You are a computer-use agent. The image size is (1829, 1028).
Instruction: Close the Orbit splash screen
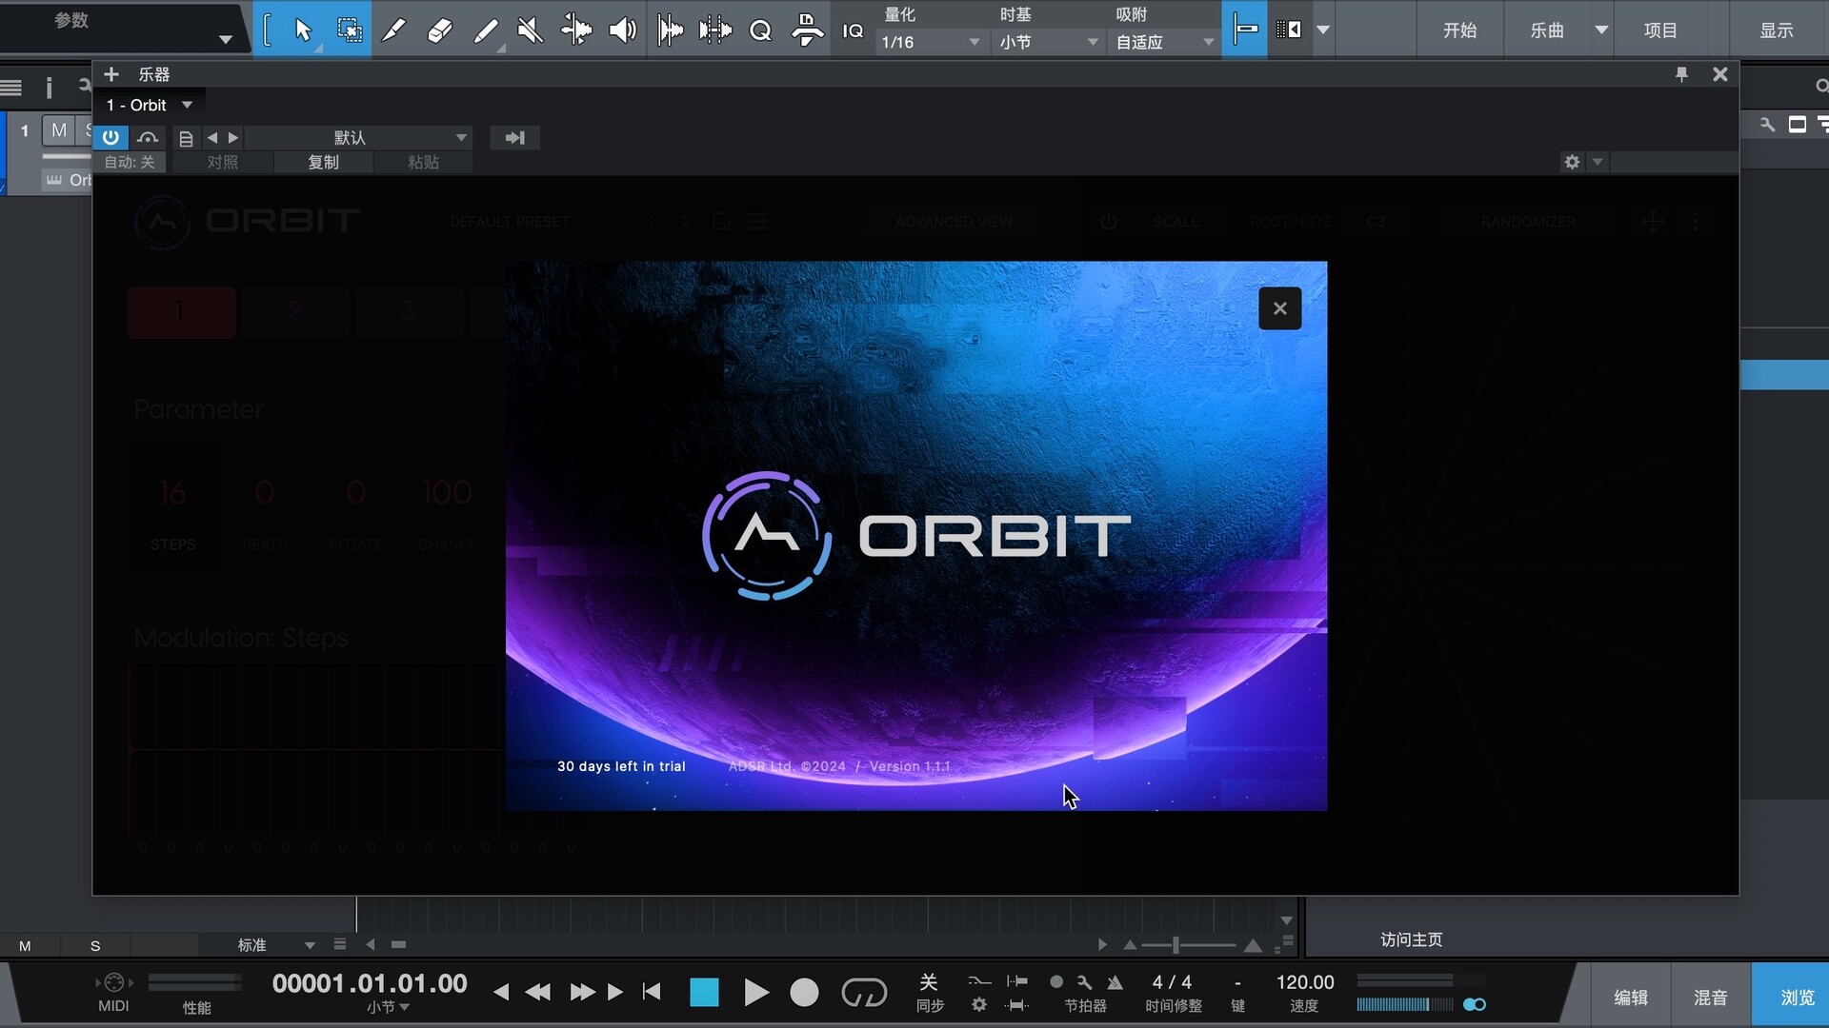(x=1279, y=308)
